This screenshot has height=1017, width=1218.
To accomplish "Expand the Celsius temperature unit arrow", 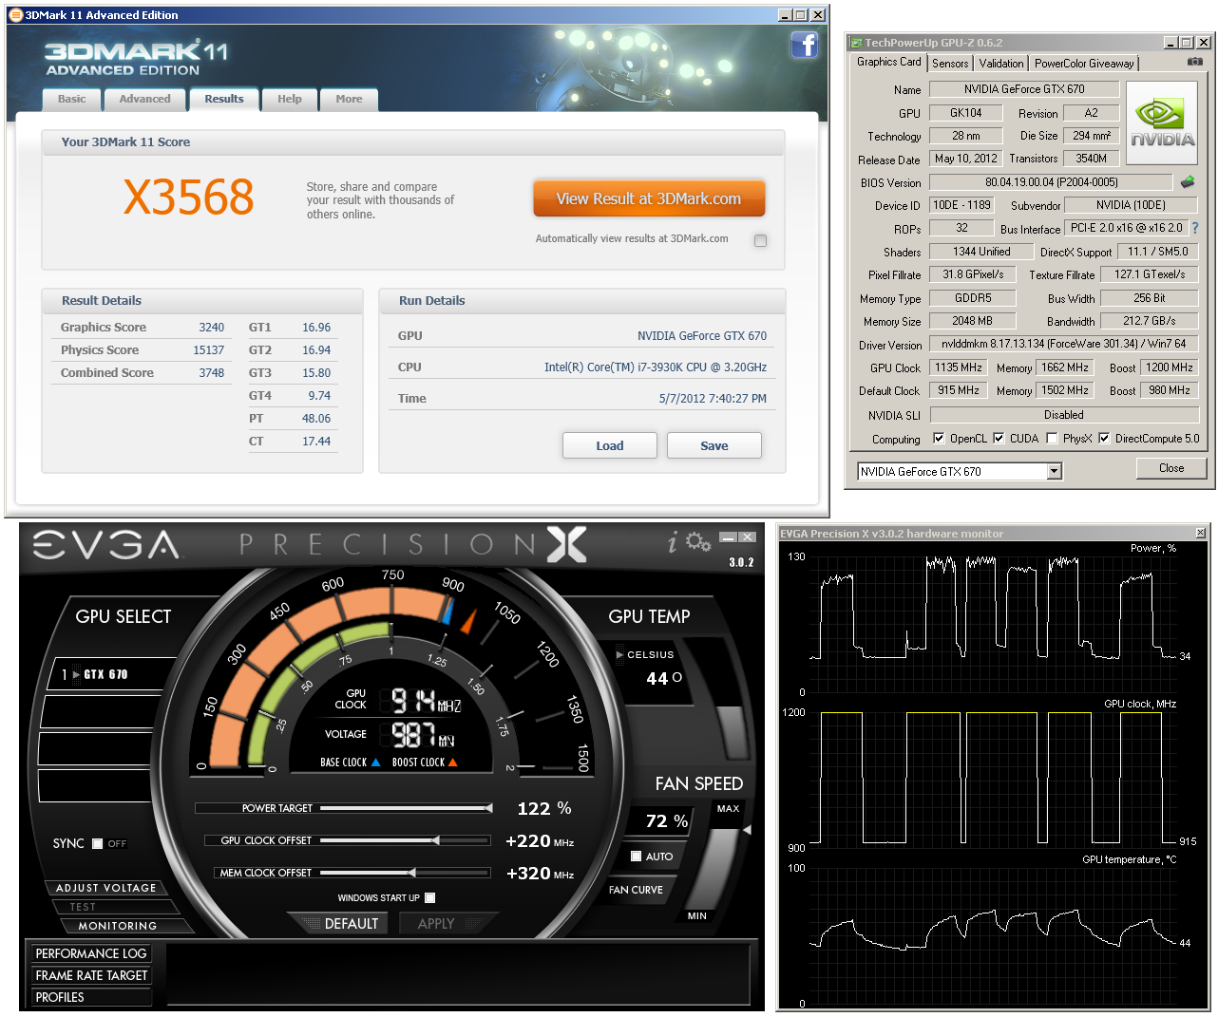I will pyautogui.click(x=619, y=654).
